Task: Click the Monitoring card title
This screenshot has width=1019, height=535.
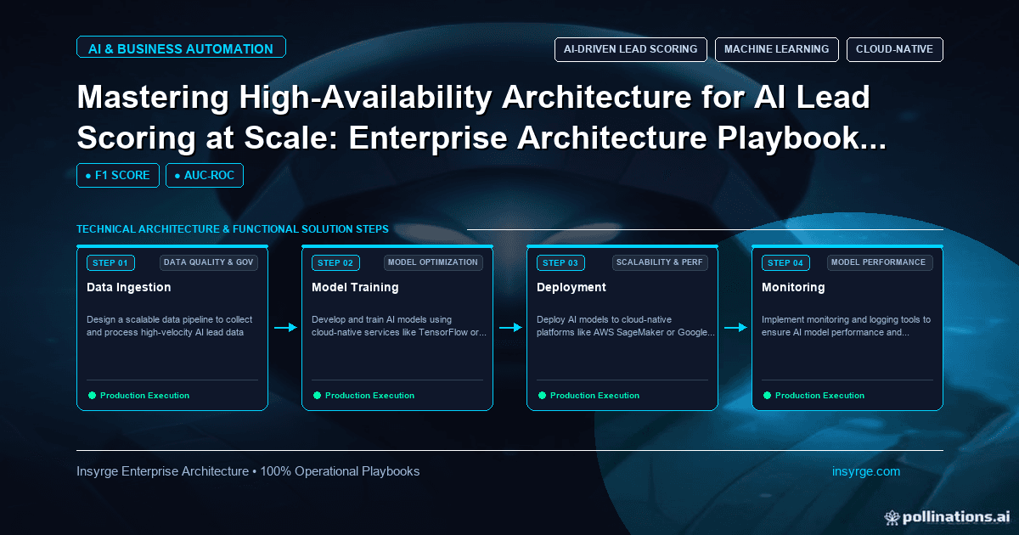Action: pos(793,287)
